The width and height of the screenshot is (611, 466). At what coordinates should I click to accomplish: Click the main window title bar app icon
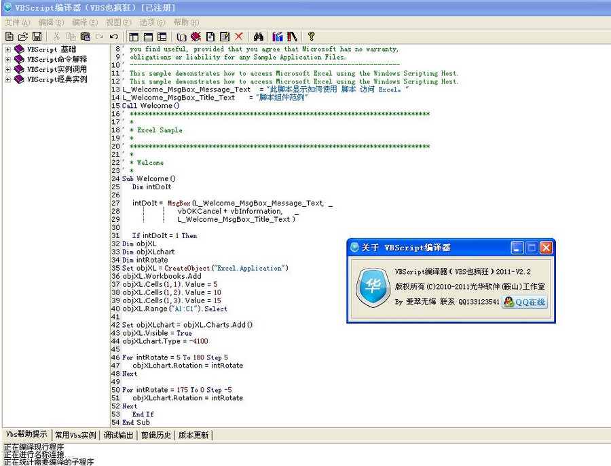tap(7, 7)
